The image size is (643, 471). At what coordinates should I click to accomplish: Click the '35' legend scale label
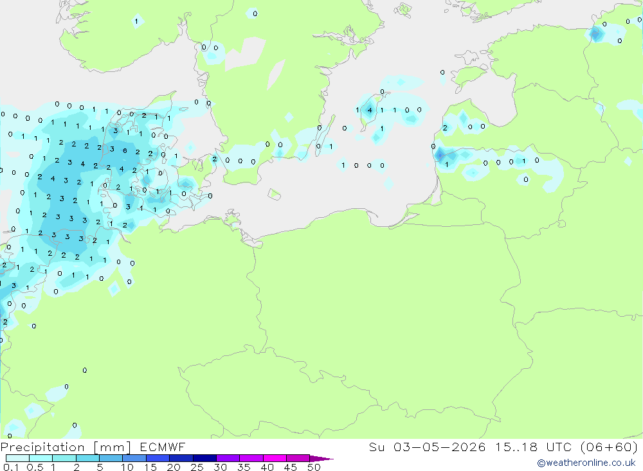tap(244, 467)
